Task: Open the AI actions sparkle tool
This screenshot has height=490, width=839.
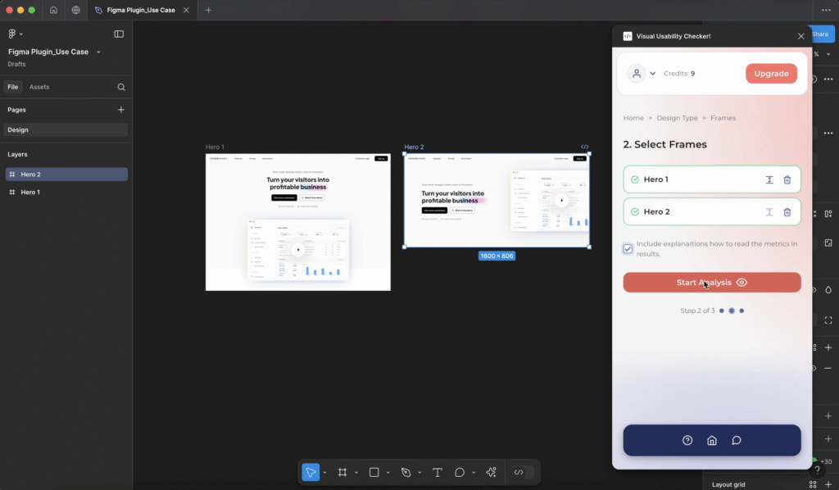Action: point(492,472)
